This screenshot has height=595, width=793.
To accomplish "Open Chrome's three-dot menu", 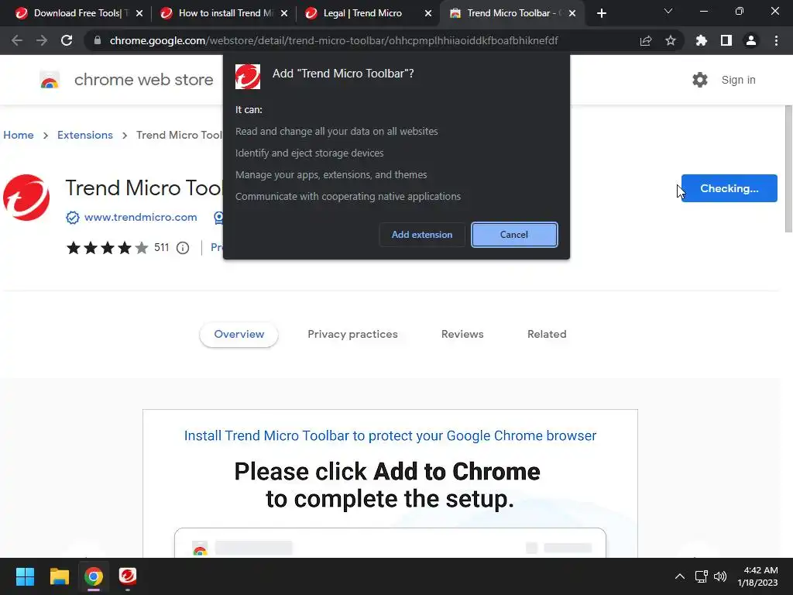I will pyautogui.click(x=776, y=40).
